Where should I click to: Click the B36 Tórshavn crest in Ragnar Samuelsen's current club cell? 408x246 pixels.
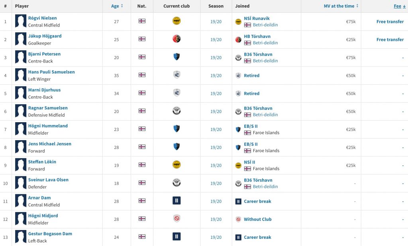(x=177, y=111)
